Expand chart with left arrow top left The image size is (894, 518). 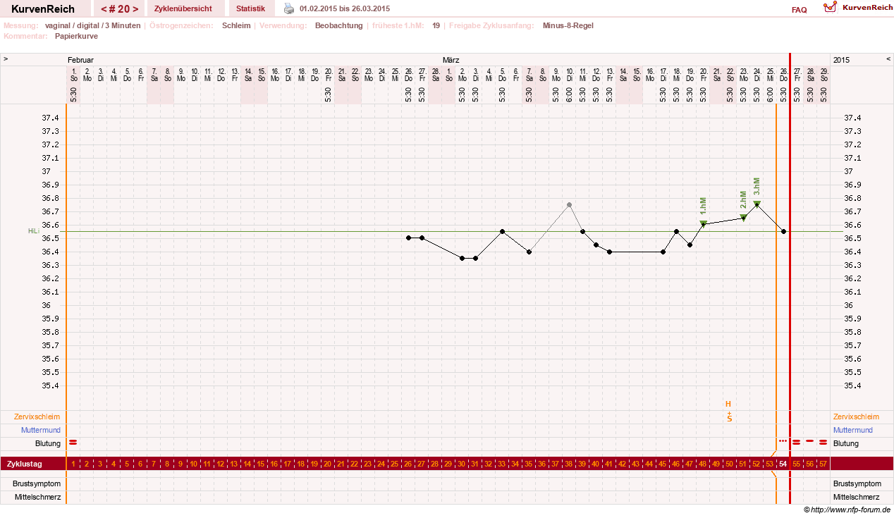point(6,59)
